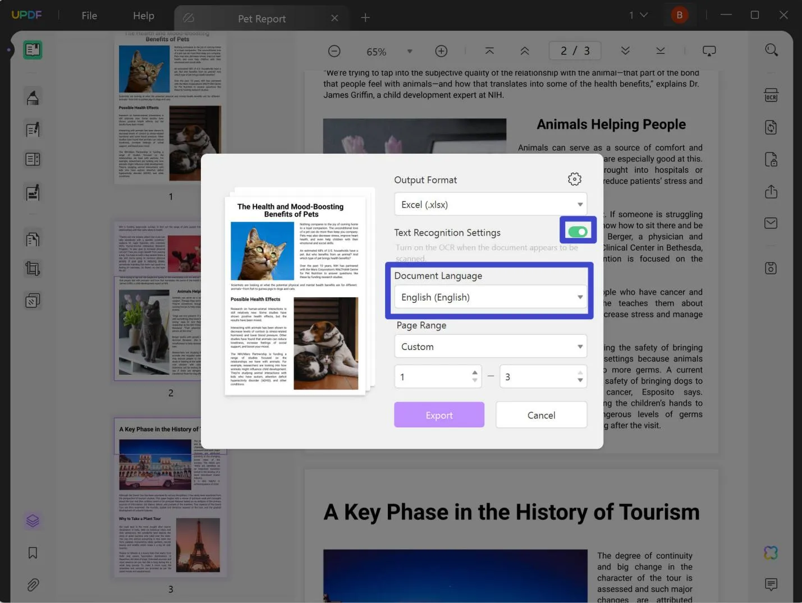This screenshot has width=802, height=603.
Task: Open the OCR tool in right sidebar
Action: pos(771,95)
